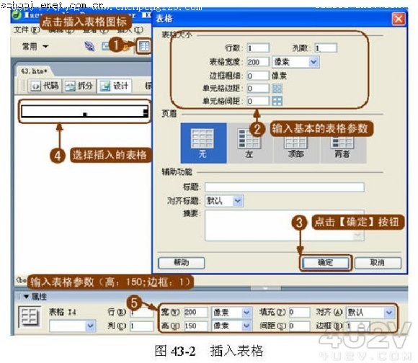Click the 确定 button
Image resolution: width=418 pixels, height=363 pixels.
[x=326, y=263]
